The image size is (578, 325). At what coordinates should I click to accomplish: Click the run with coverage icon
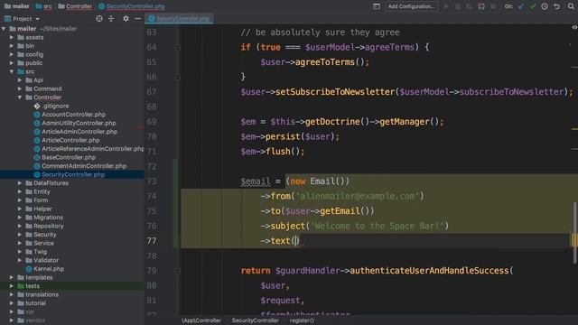click(x=470, y=6)
